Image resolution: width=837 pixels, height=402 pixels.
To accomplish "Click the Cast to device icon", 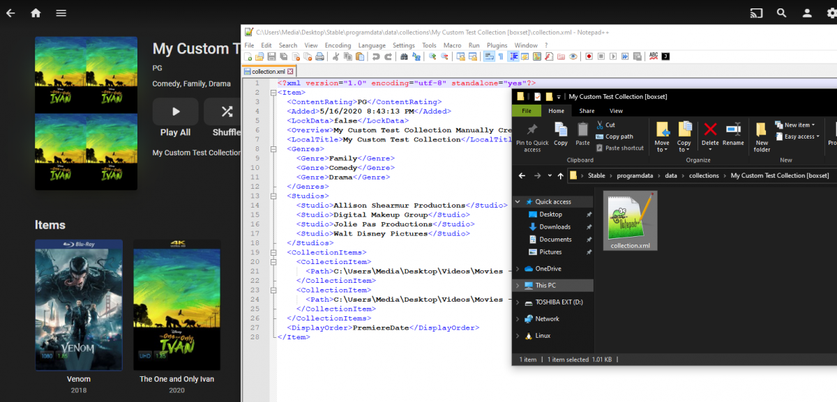I will point(756,13).
